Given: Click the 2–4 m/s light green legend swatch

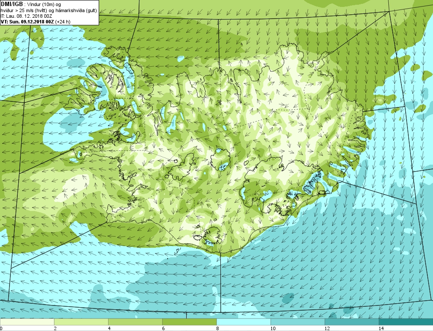Looking at the screenshot, I should coord(81,322).
